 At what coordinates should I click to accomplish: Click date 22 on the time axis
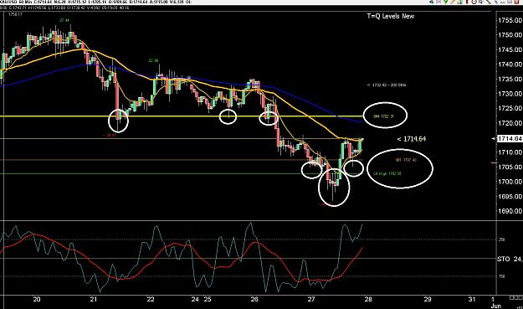(151, 299)
